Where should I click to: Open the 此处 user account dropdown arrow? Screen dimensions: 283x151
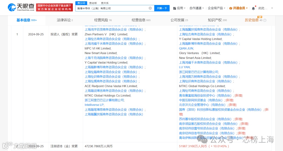pyautogui.click(x=272, y=8)
